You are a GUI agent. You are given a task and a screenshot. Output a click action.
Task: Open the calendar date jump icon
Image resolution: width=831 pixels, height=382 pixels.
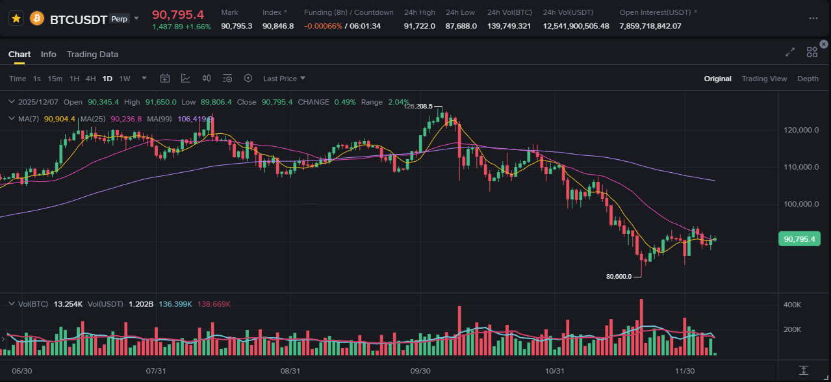click(165, 79)
